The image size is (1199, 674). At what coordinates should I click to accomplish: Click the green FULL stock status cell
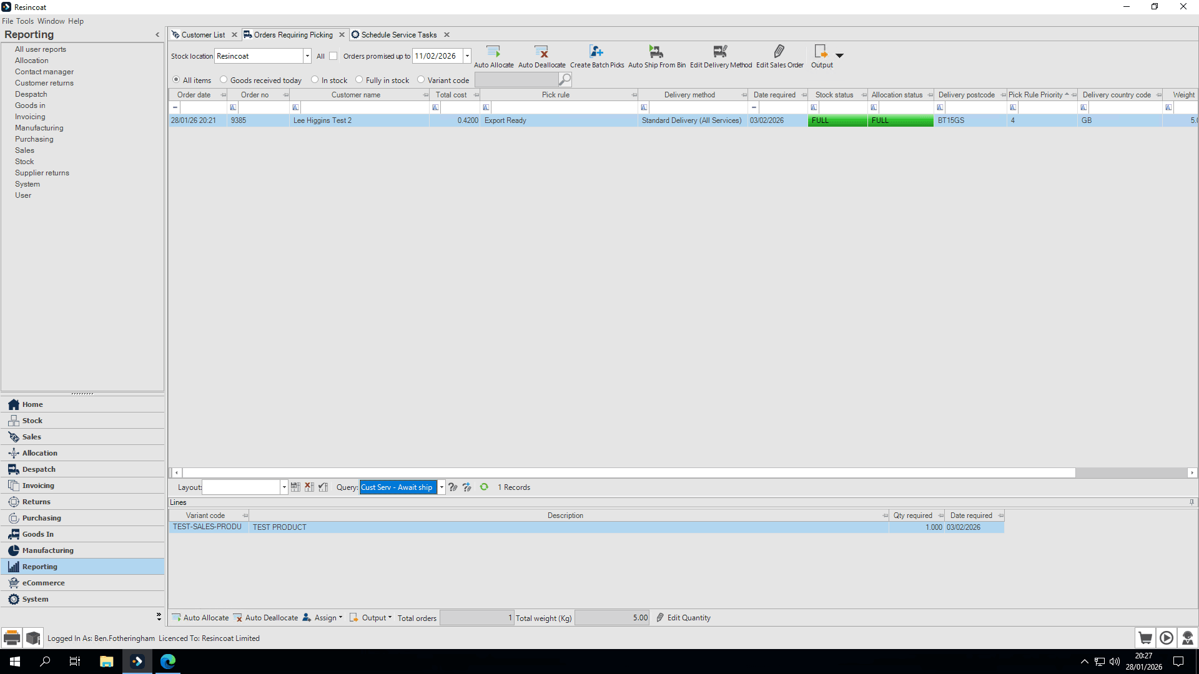[837, 120]
